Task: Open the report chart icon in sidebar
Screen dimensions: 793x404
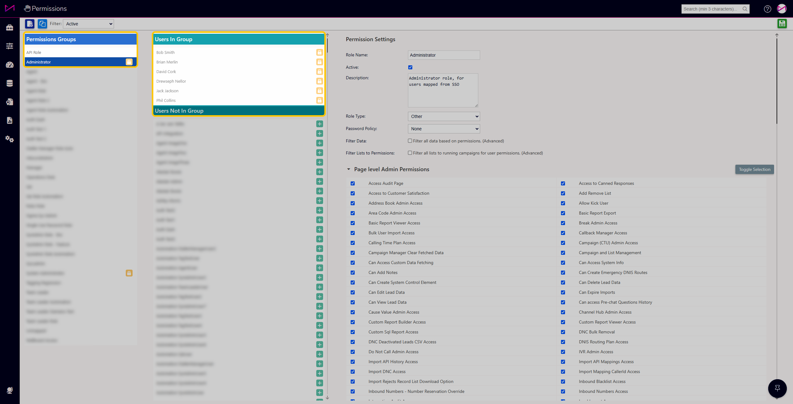Action: (10, 120)
